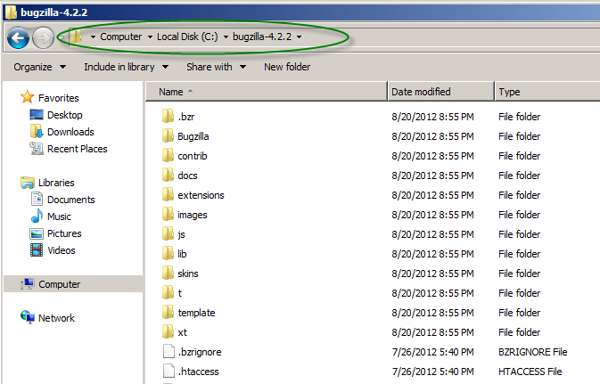Viewport: 600px width, 384px height.
Task: Sort by the Type column header
Action: point(547,92)
